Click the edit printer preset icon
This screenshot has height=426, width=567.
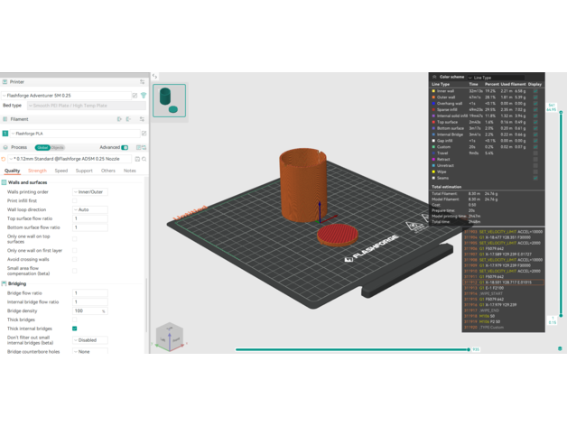point(135,95)
